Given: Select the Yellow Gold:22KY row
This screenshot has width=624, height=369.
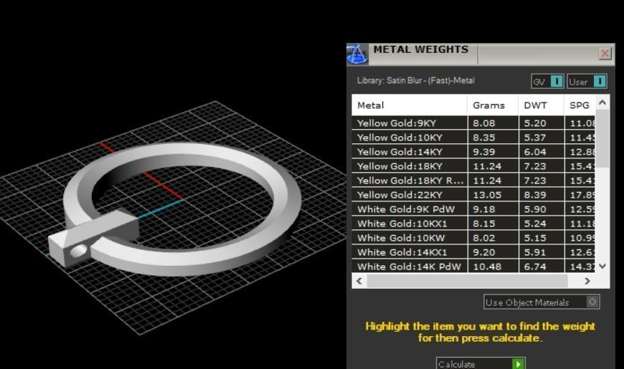Looking at the screenshot, I should (473, 195).
